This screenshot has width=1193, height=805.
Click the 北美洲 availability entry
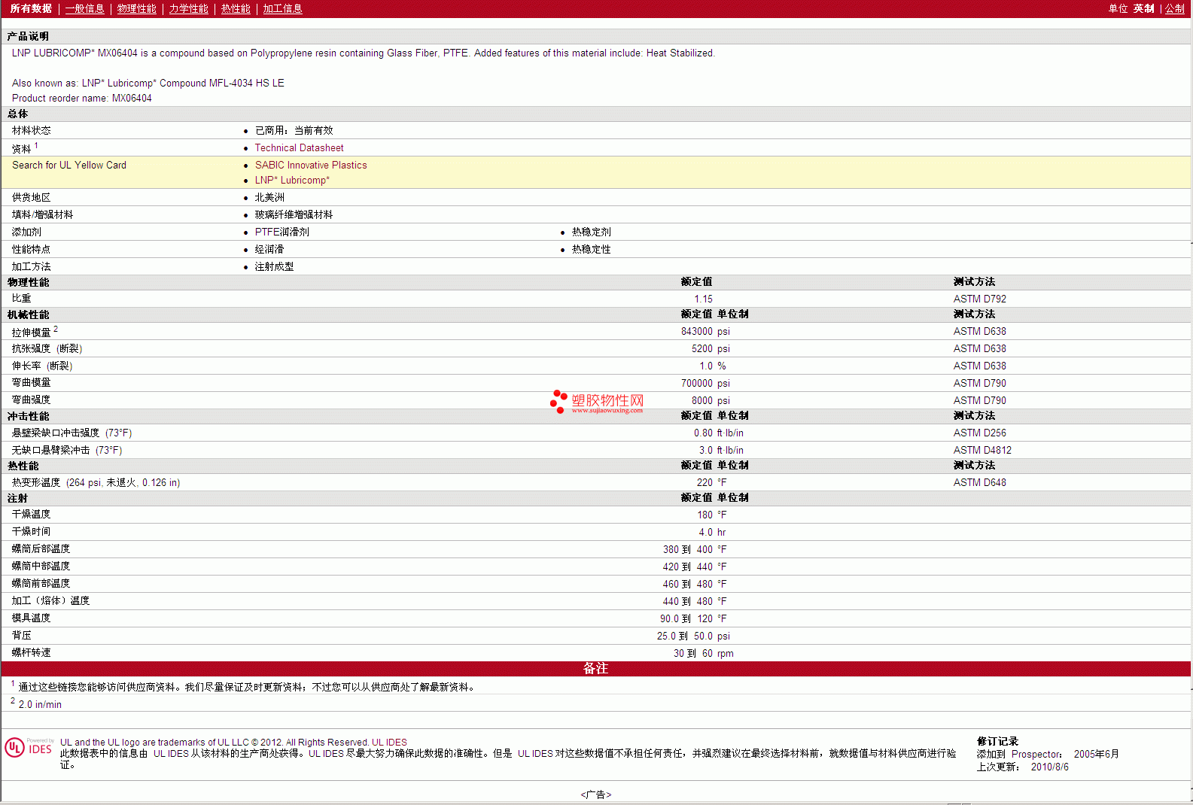point(269,198)
